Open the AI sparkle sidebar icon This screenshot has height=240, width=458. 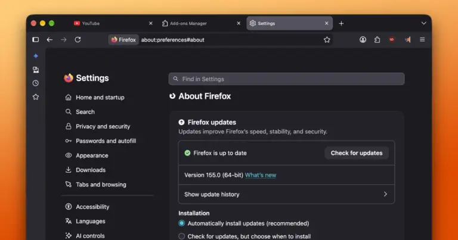pos(36,56)
